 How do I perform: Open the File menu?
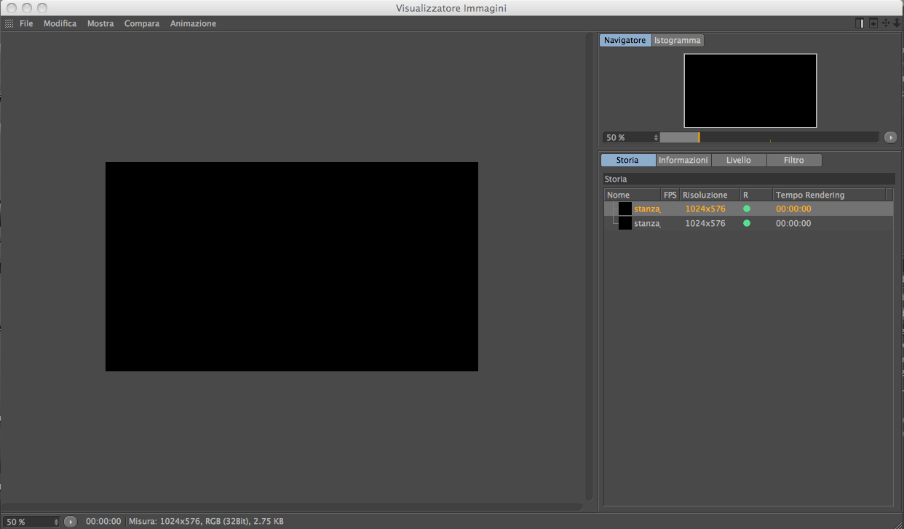tap(26, 23)
